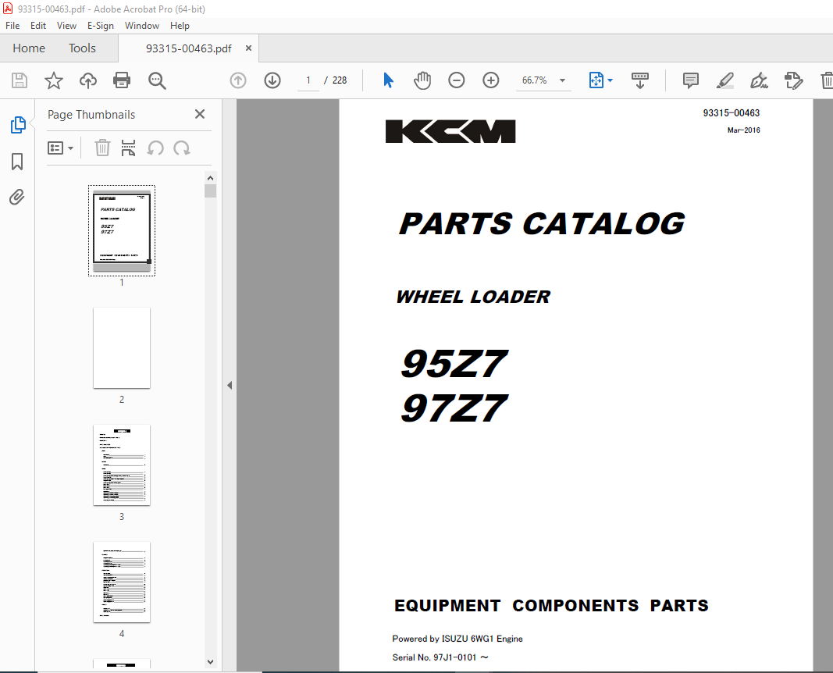Add a comment with speech bubble icon
This screenshot has height=673, width=833.
[x=691, y=80]
